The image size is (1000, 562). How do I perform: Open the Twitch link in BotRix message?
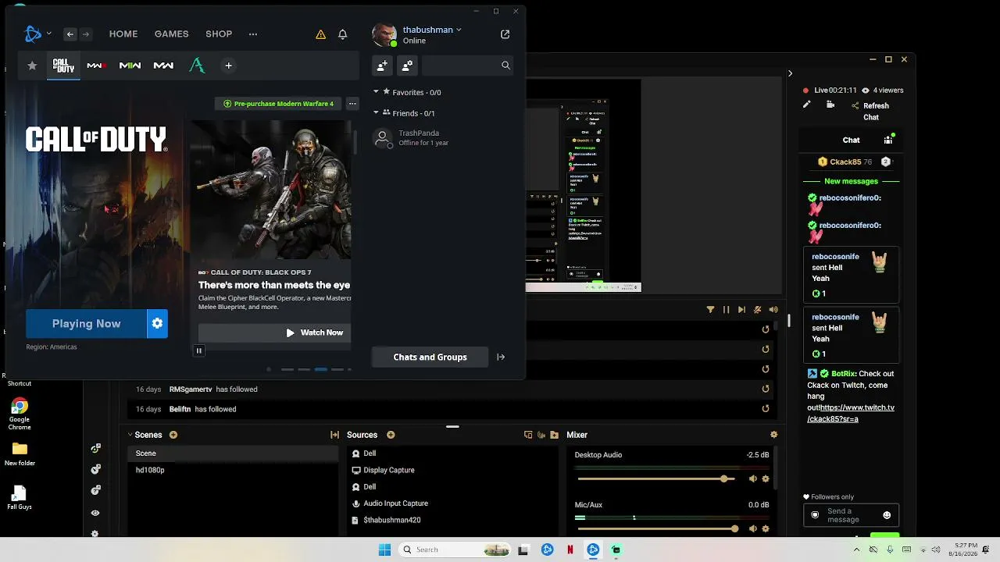[852, 413]
